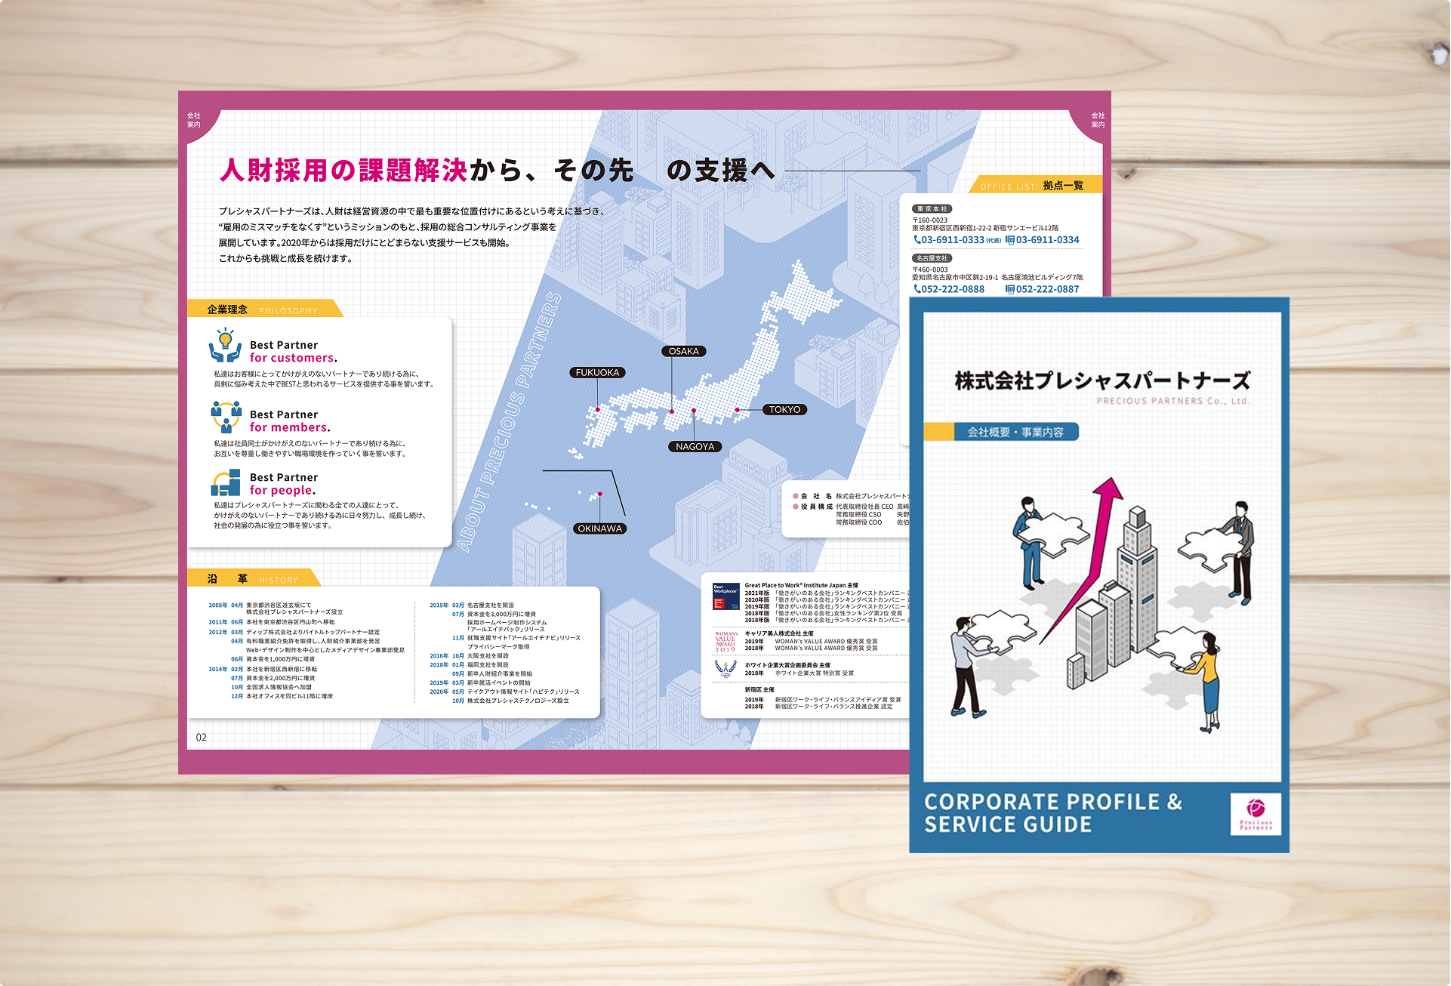The height and width of the screenshot is (986, 1451).
Task: Open the 沿革 HISTORY tab header
Action: click(x=252, y=579)
